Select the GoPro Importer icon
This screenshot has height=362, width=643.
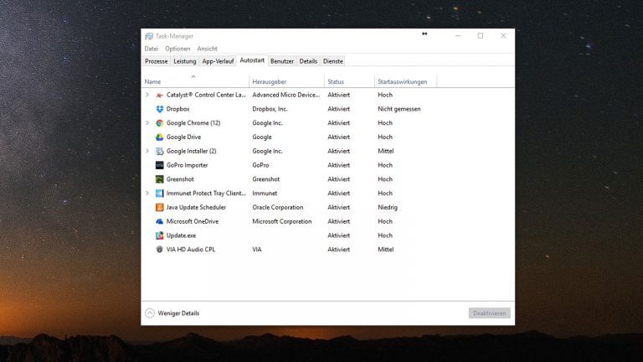tap(159, 165)
